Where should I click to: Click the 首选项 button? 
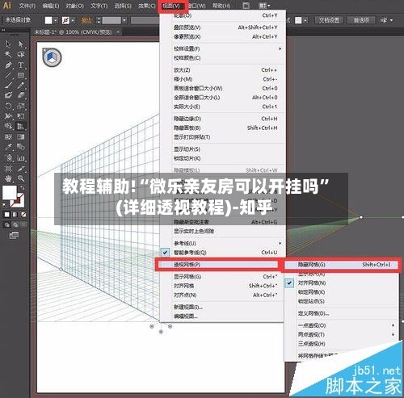coord(361,20)
